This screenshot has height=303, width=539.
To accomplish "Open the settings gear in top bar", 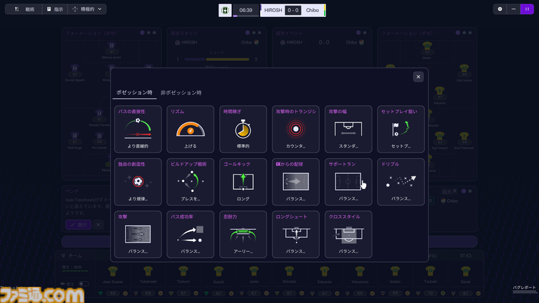I will pyautogui.click(x=500, y=9).
